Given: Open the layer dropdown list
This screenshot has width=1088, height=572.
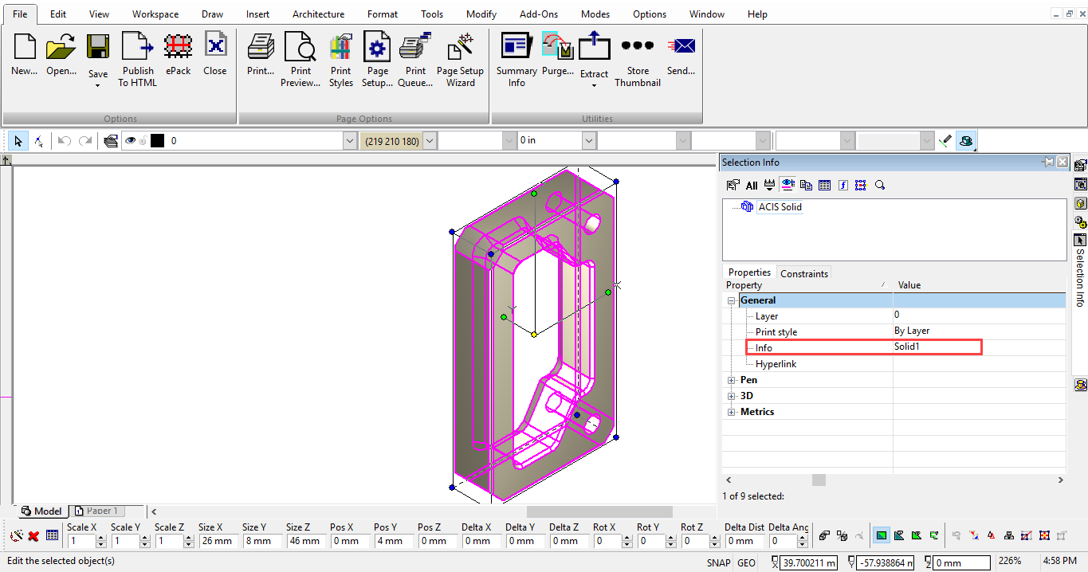Looking at the screenshot, I should pos(350,141).
